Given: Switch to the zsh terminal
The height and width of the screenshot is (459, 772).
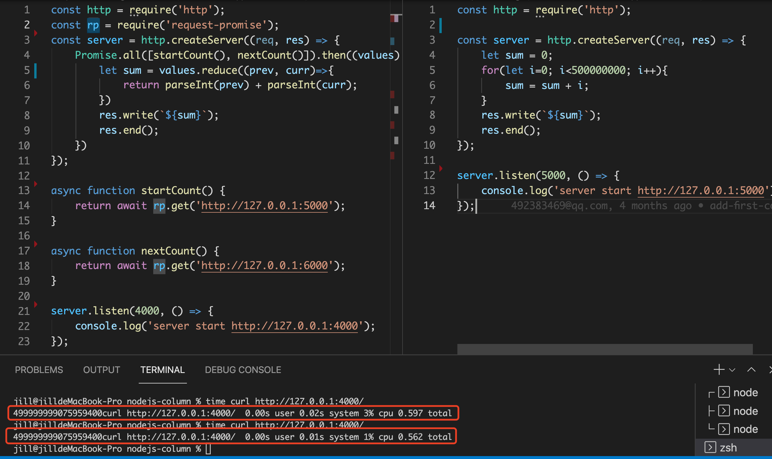Looking at the screenshot, I should 727,448.
